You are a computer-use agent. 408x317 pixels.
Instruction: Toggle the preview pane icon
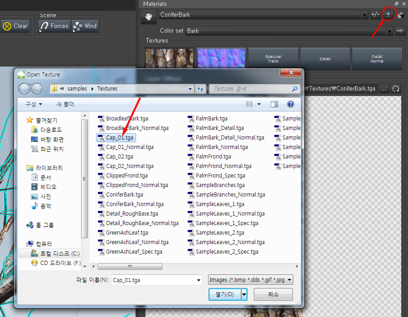pyautogui.click(x=274, y=104)
